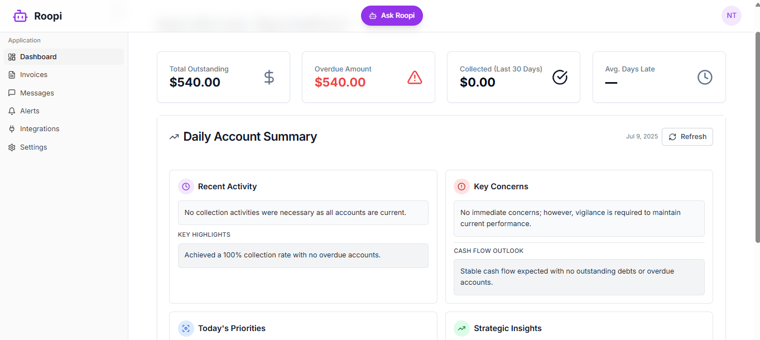Open the Dashboard page in sidebar
The image size is (760, 340).
click(x=38, y=57)
